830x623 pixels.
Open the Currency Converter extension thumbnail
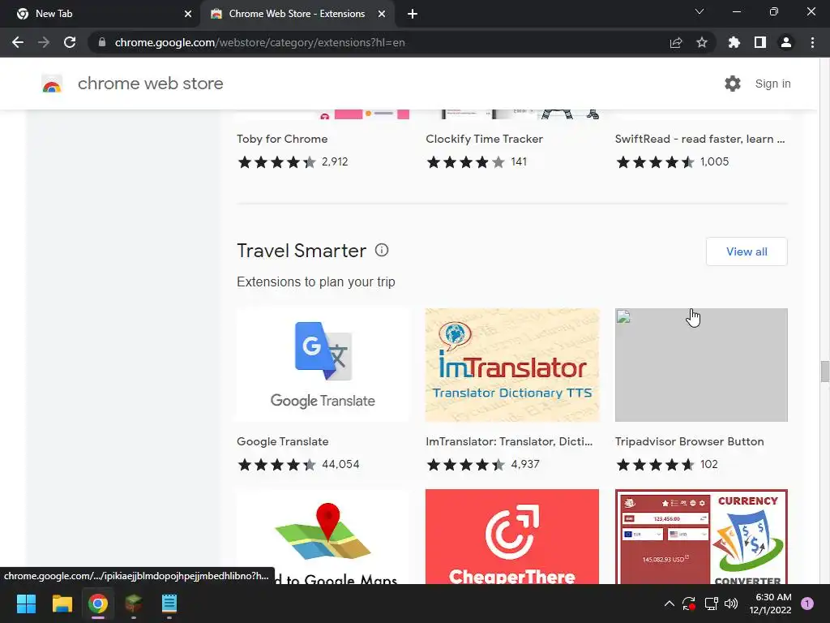pyautogui.click(x=701, y=536)
